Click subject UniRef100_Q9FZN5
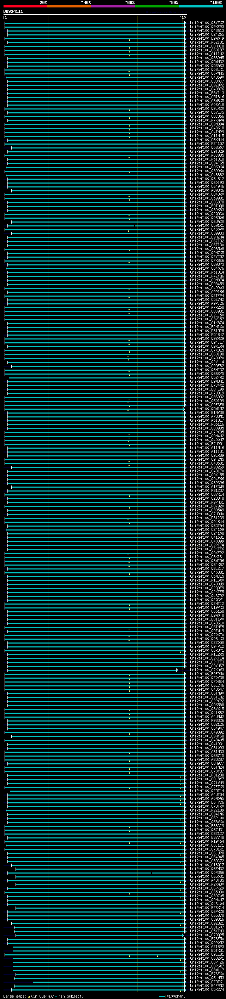Viewport: 226px width, 999px height. (x=207, y=459)
